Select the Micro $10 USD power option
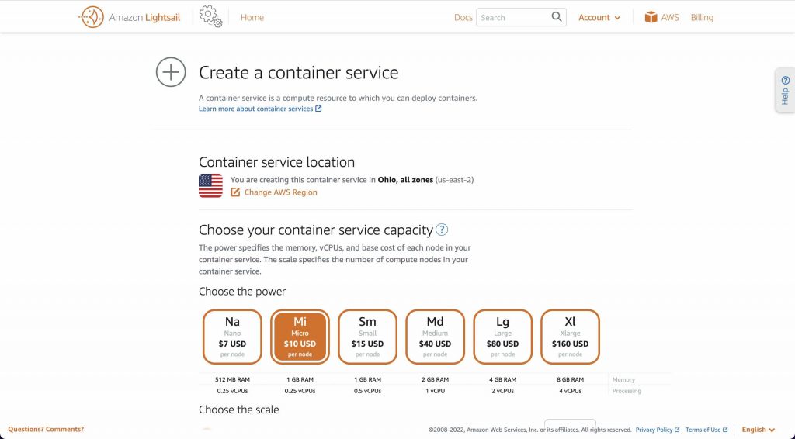The width and height of the screenshot is (795, 439). (x=300, y=337)
